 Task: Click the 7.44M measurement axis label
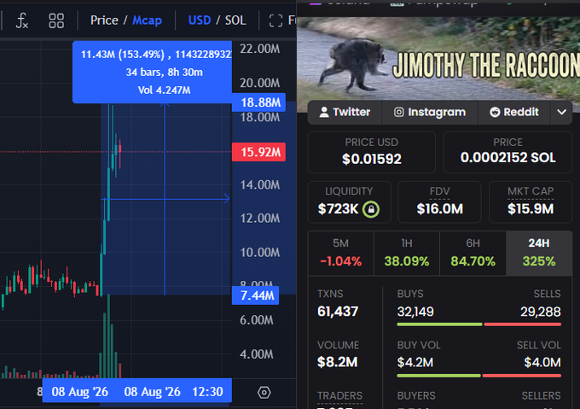tap(255, 295)
